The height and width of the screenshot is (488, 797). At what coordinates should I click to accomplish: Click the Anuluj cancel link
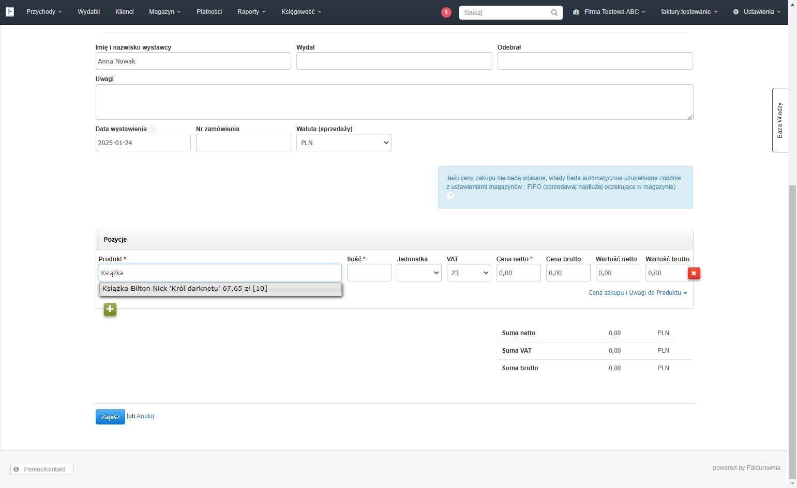pyautogui.click(x=145, y=416)
